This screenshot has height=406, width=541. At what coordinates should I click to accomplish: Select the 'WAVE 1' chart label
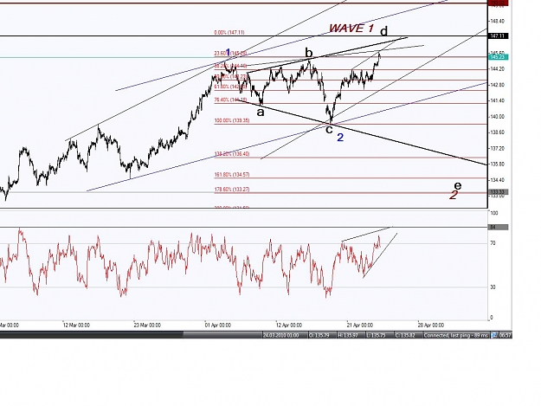point(351,29)
